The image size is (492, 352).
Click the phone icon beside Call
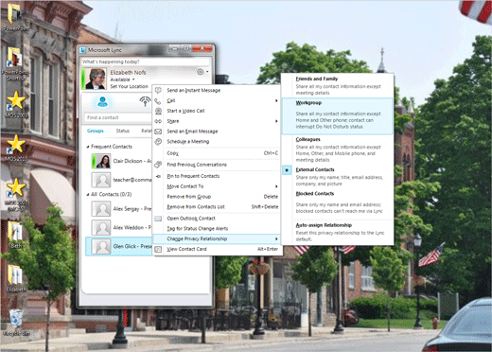pos(158,101)
